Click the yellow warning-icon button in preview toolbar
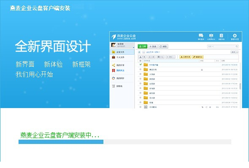The width and height of the screenshot is (249, 168). coord(185,57)
